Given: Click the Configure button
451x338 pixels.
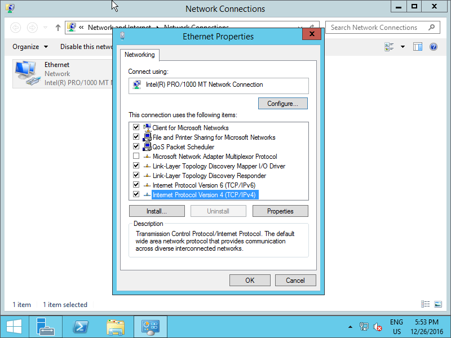Looking at the screenshot, I should 282,103.
